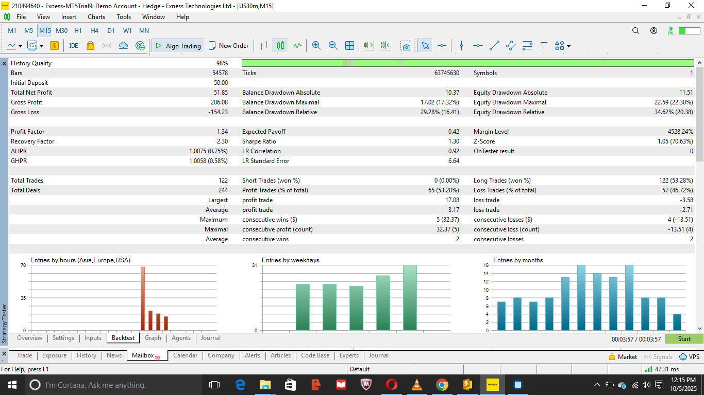Open MetaEditor via the IDE icon
Viewport: 704px width, 395px height.
(73, 45)
